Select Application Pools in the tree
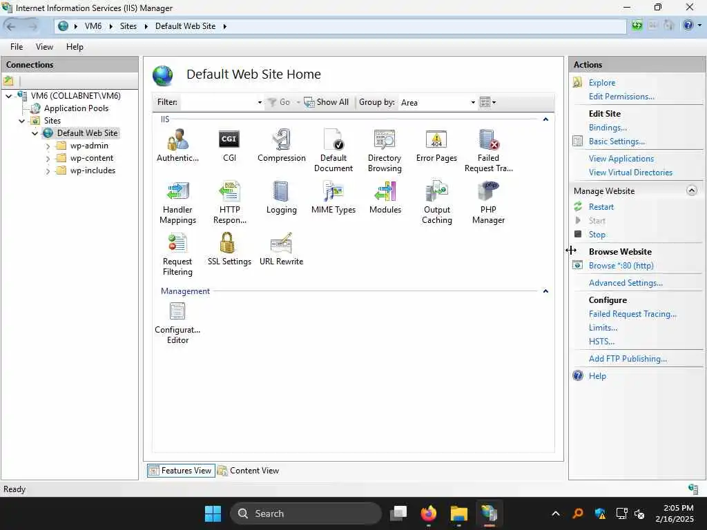This screenshot has height=530, width=707. pyautogui.click(x=76, y=108)
